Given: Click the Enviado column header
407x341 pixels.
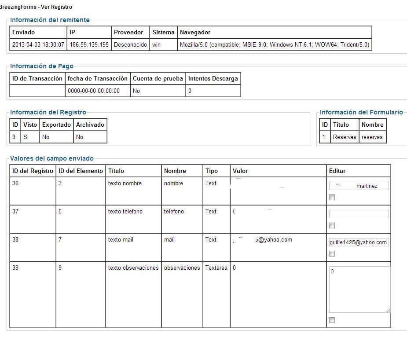Looking at the screenshot, I should pyautogui.click(x=23, y=32).
